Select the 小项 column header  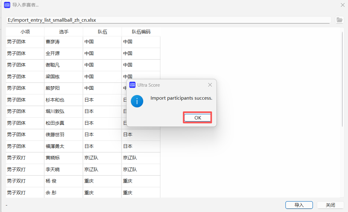[24, 32]
